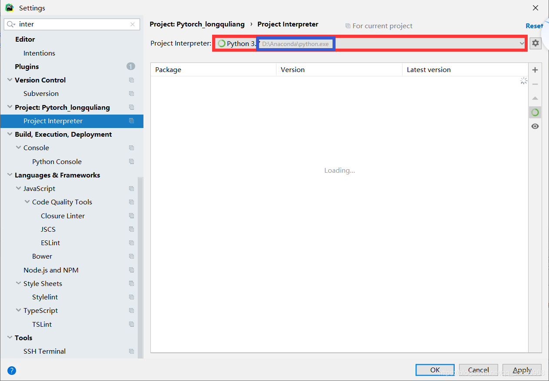
Task: Toggle the Conda package management icon
Action: click(x=535, y=112)
